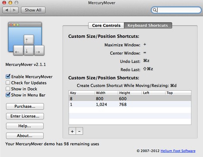Click the Maximize Window shortcut plus symbol

point(145,44)
